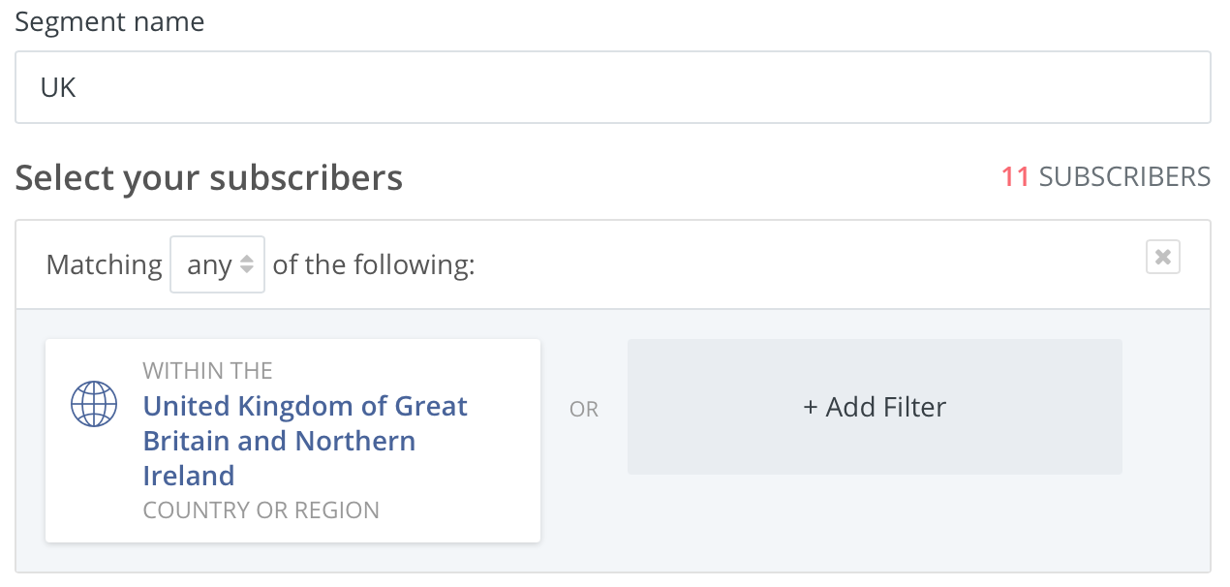The width and height of the screenshot is (1230, 587).
Task: Click the "+ Add Filter" button
Action: coord(875,407)
